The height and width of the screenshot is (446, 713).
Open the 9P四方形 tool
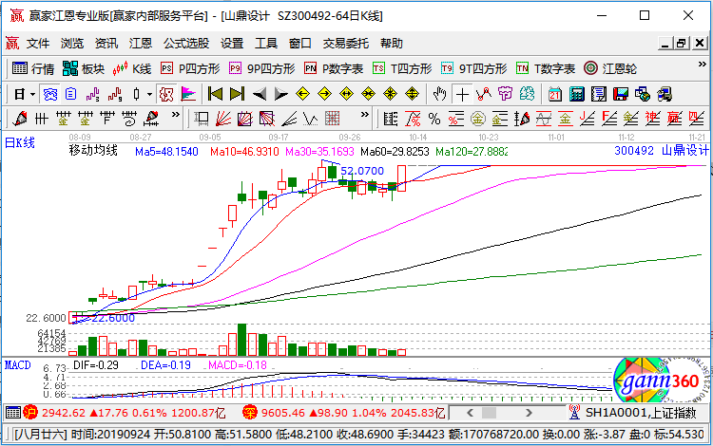pyautogui.click(x=262, y=68)
